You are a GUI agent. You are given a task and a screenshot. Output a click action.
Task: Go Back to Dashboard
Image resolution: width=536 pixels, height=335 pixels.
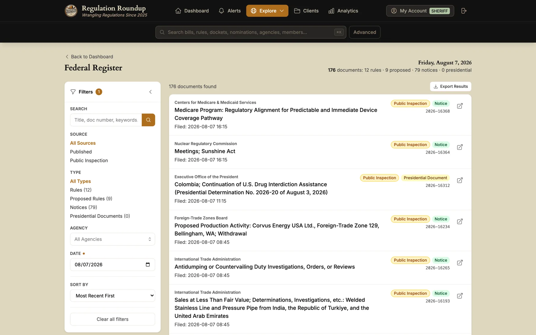(x=89, y=57)
